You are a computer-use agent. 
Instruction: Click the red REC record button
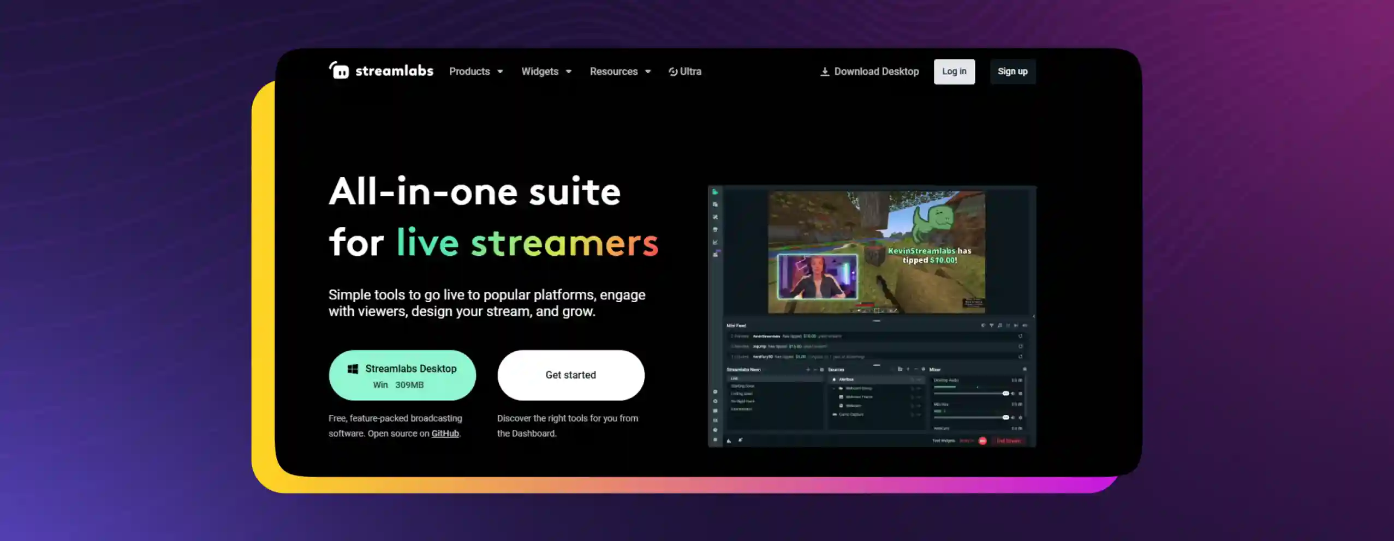[982, 441]
